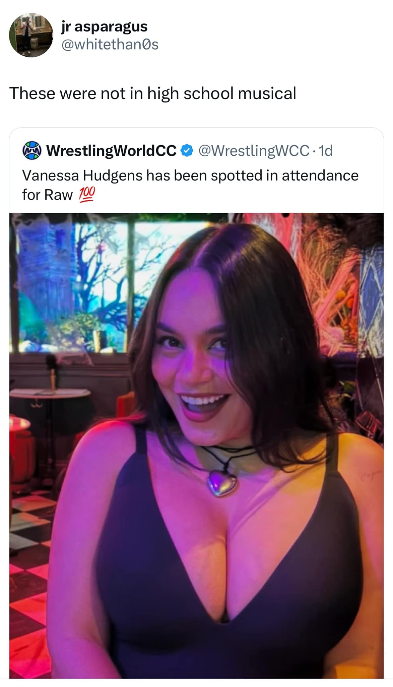Viewport: 393px width, 687px height.
Task: Open the 1d timestamp of quoted tweet
Action: 325,151
